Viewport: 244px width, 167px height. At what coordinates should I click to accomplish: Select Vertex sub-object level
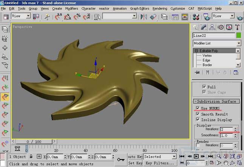click(207, 55)
